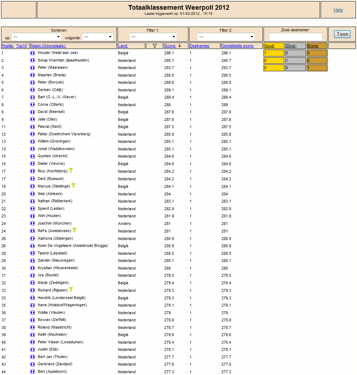Click the trophy icon beside ReFa (Amstelveen)
This screenshot has width=357, height=375.
coord(74,230)
